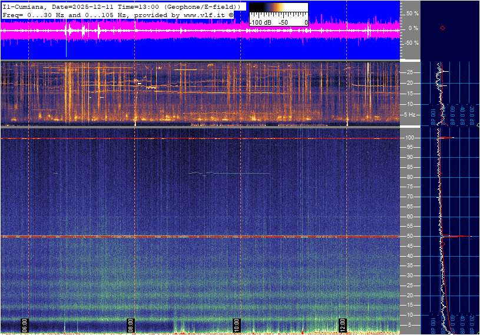Select the 10:00 time marker
The height and width of the screenshot is (335, 480).
click(236, 325)
